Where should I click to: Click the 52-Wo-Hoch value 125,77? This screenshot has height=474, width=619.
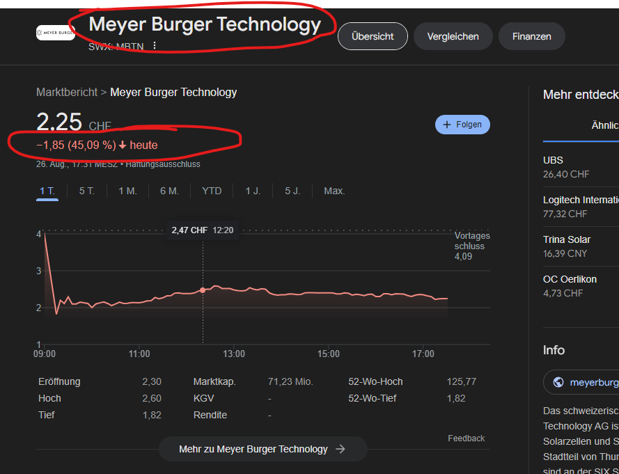click(462, 382)
